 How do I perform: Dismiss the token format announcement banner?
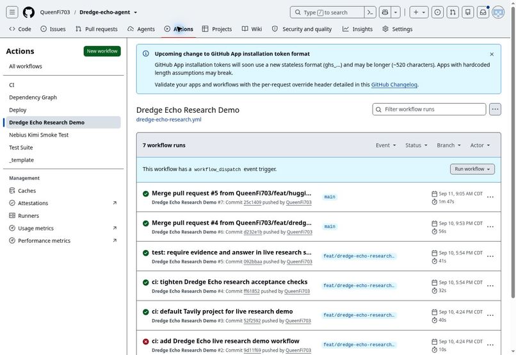(x=492, y=54)
